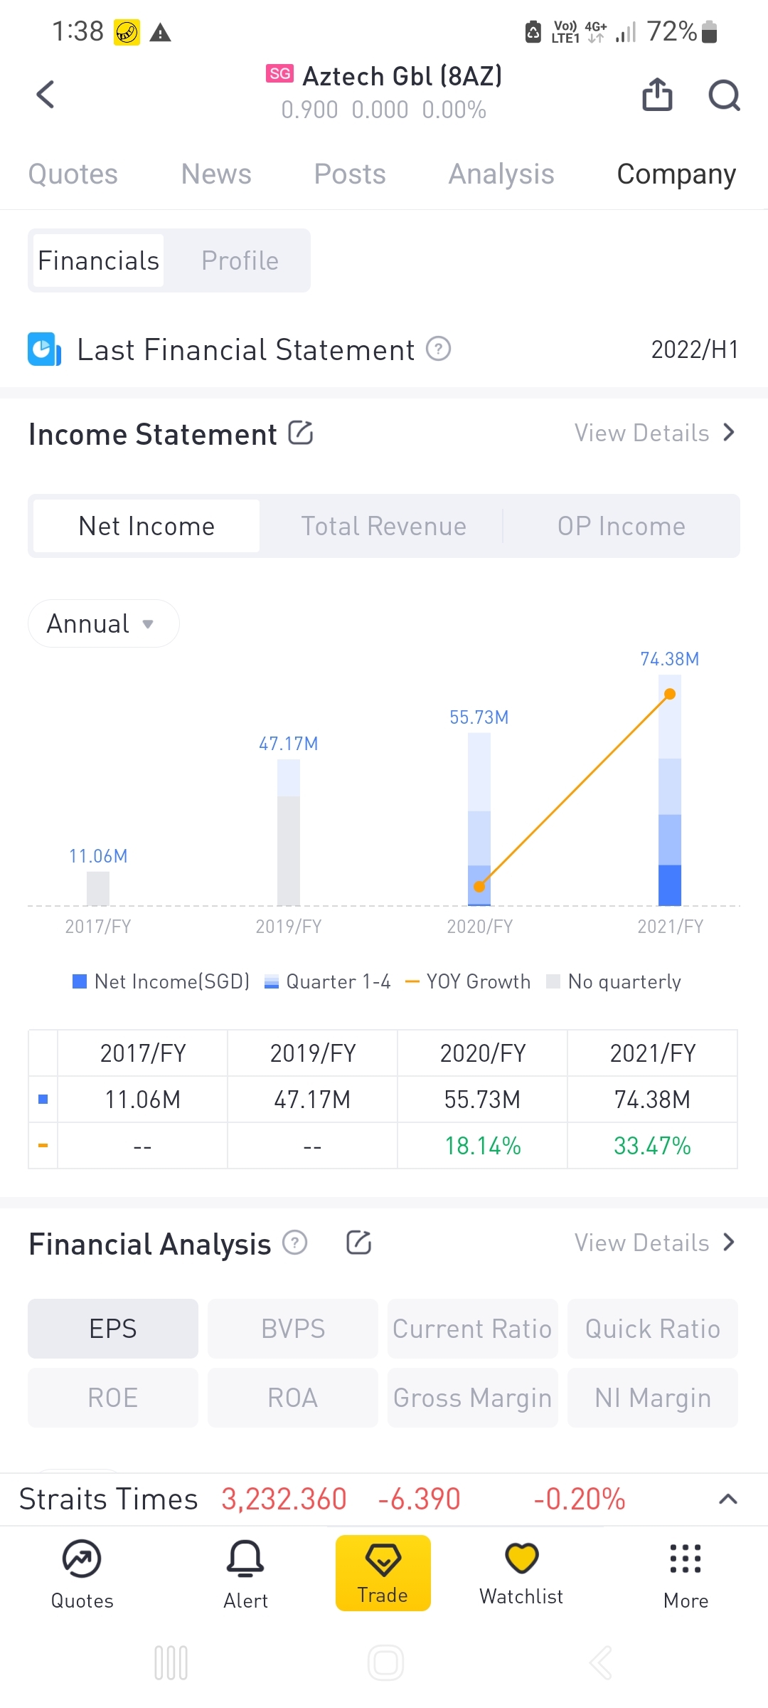Image resolution: width=768 pixels, height=1708 pixels.
Task: Tap Net Income(SGD) blue legend swatch
Action: [x=80, y=981]
